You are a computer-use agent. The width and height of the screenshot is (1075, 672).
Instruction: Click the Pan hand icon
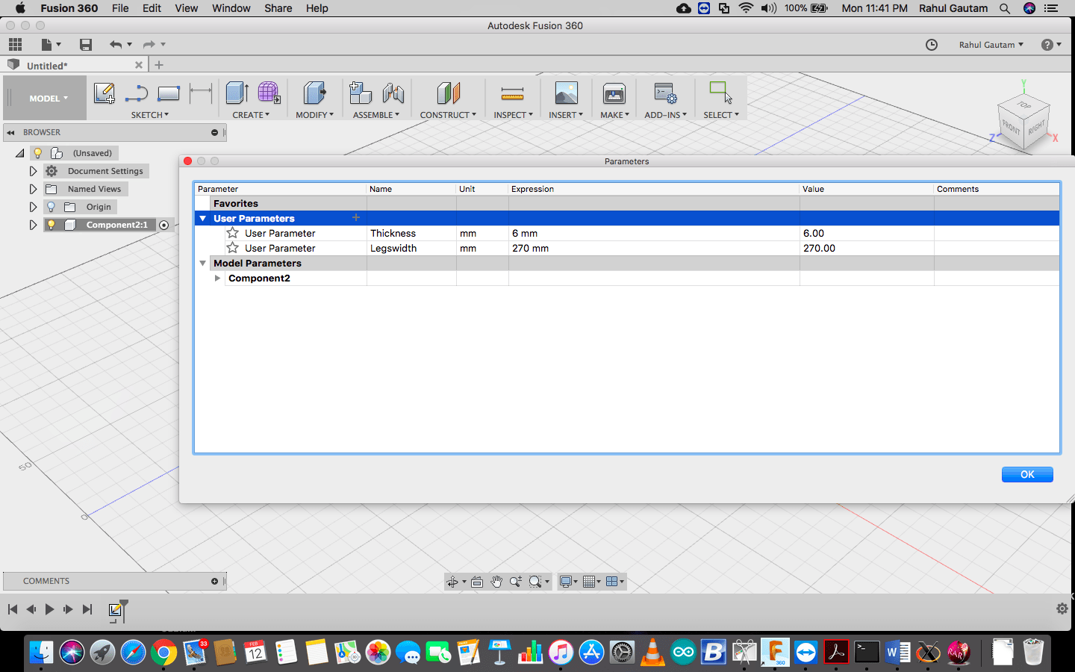point(496,582)
